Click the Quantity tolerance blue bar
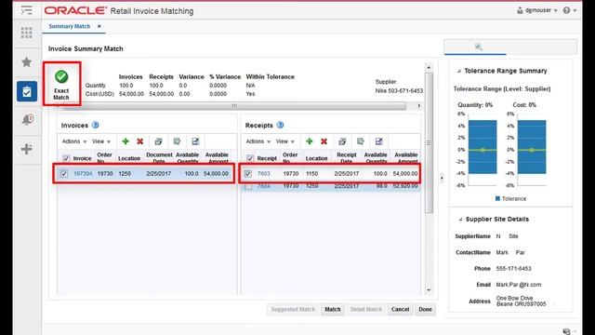The width and height of the screenshot is (595, 335). [x=483, y=147]
